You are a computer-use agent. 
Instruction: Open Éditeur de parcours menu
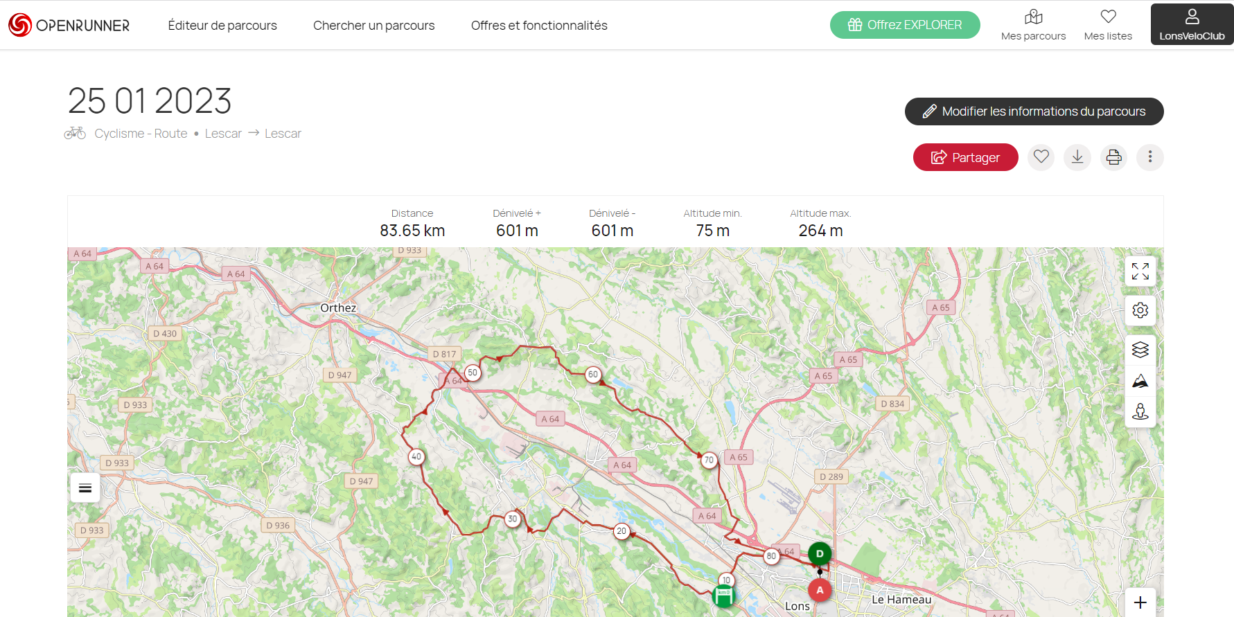222,26
